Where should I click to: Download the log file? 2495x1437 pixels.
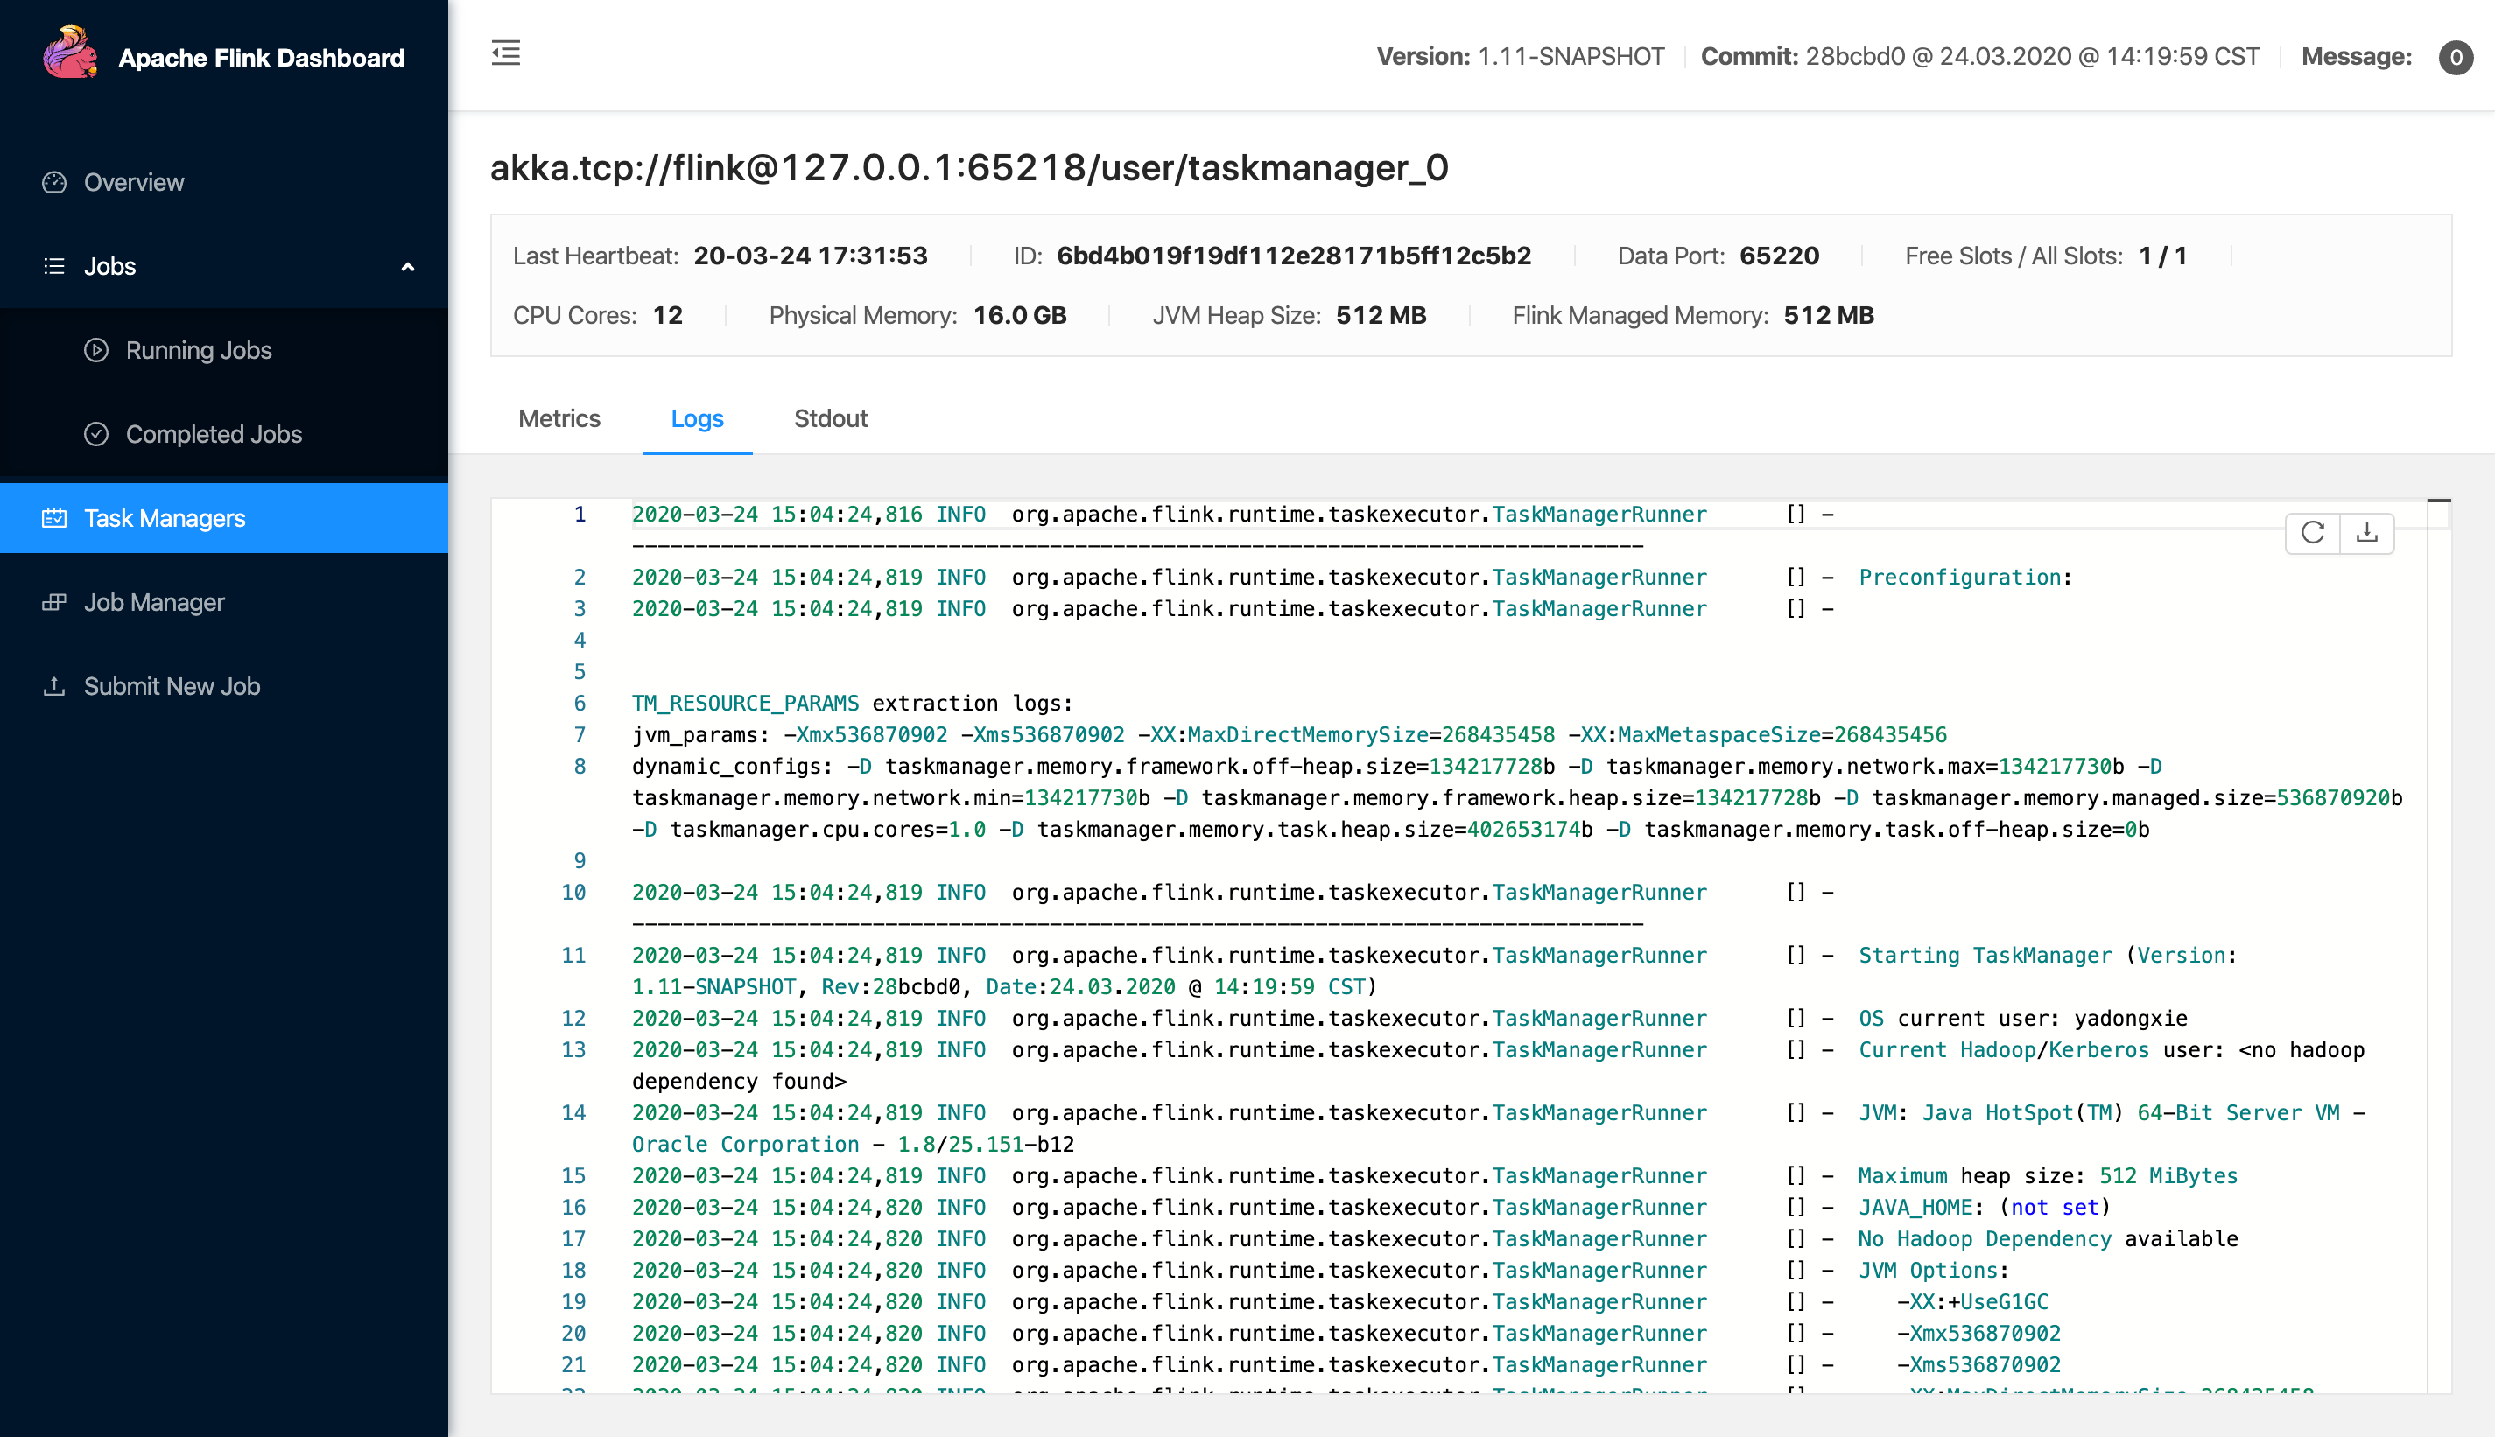(x=2366, y=533)
